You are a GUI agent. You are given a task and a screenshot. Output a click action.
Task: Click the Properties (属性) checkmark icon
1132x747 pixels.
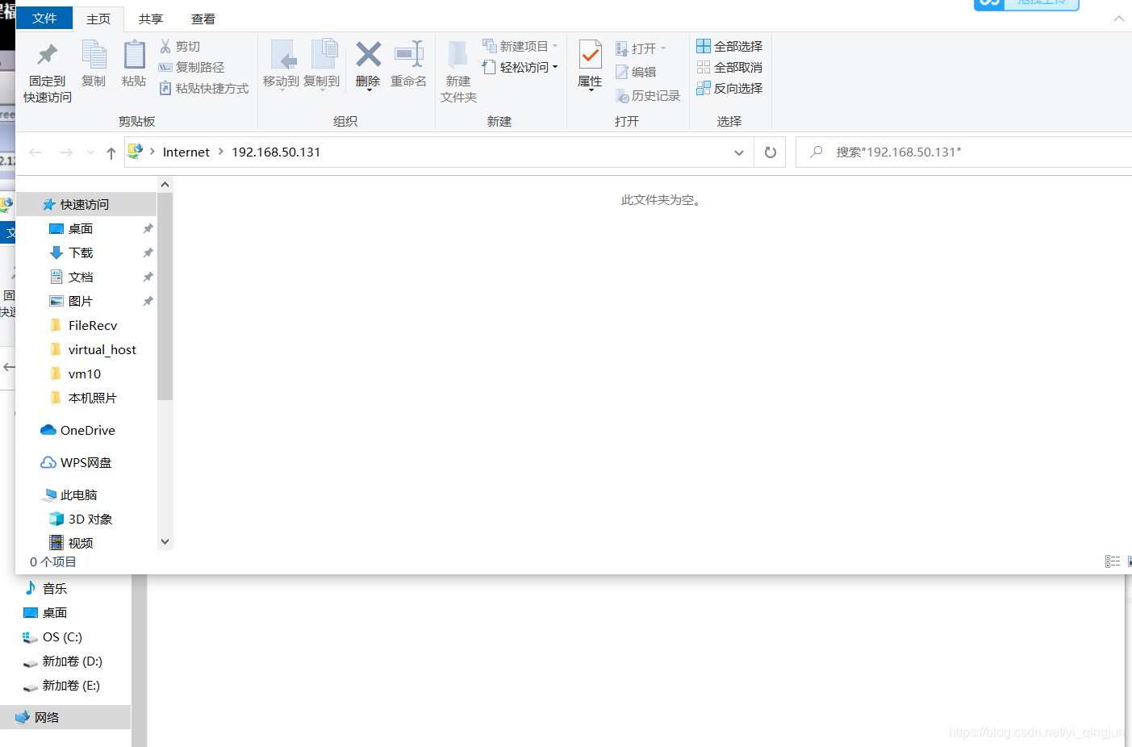[591, 55]
